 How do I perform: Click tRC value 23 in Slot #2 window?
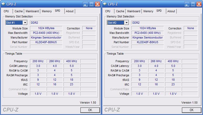(173, 84)
